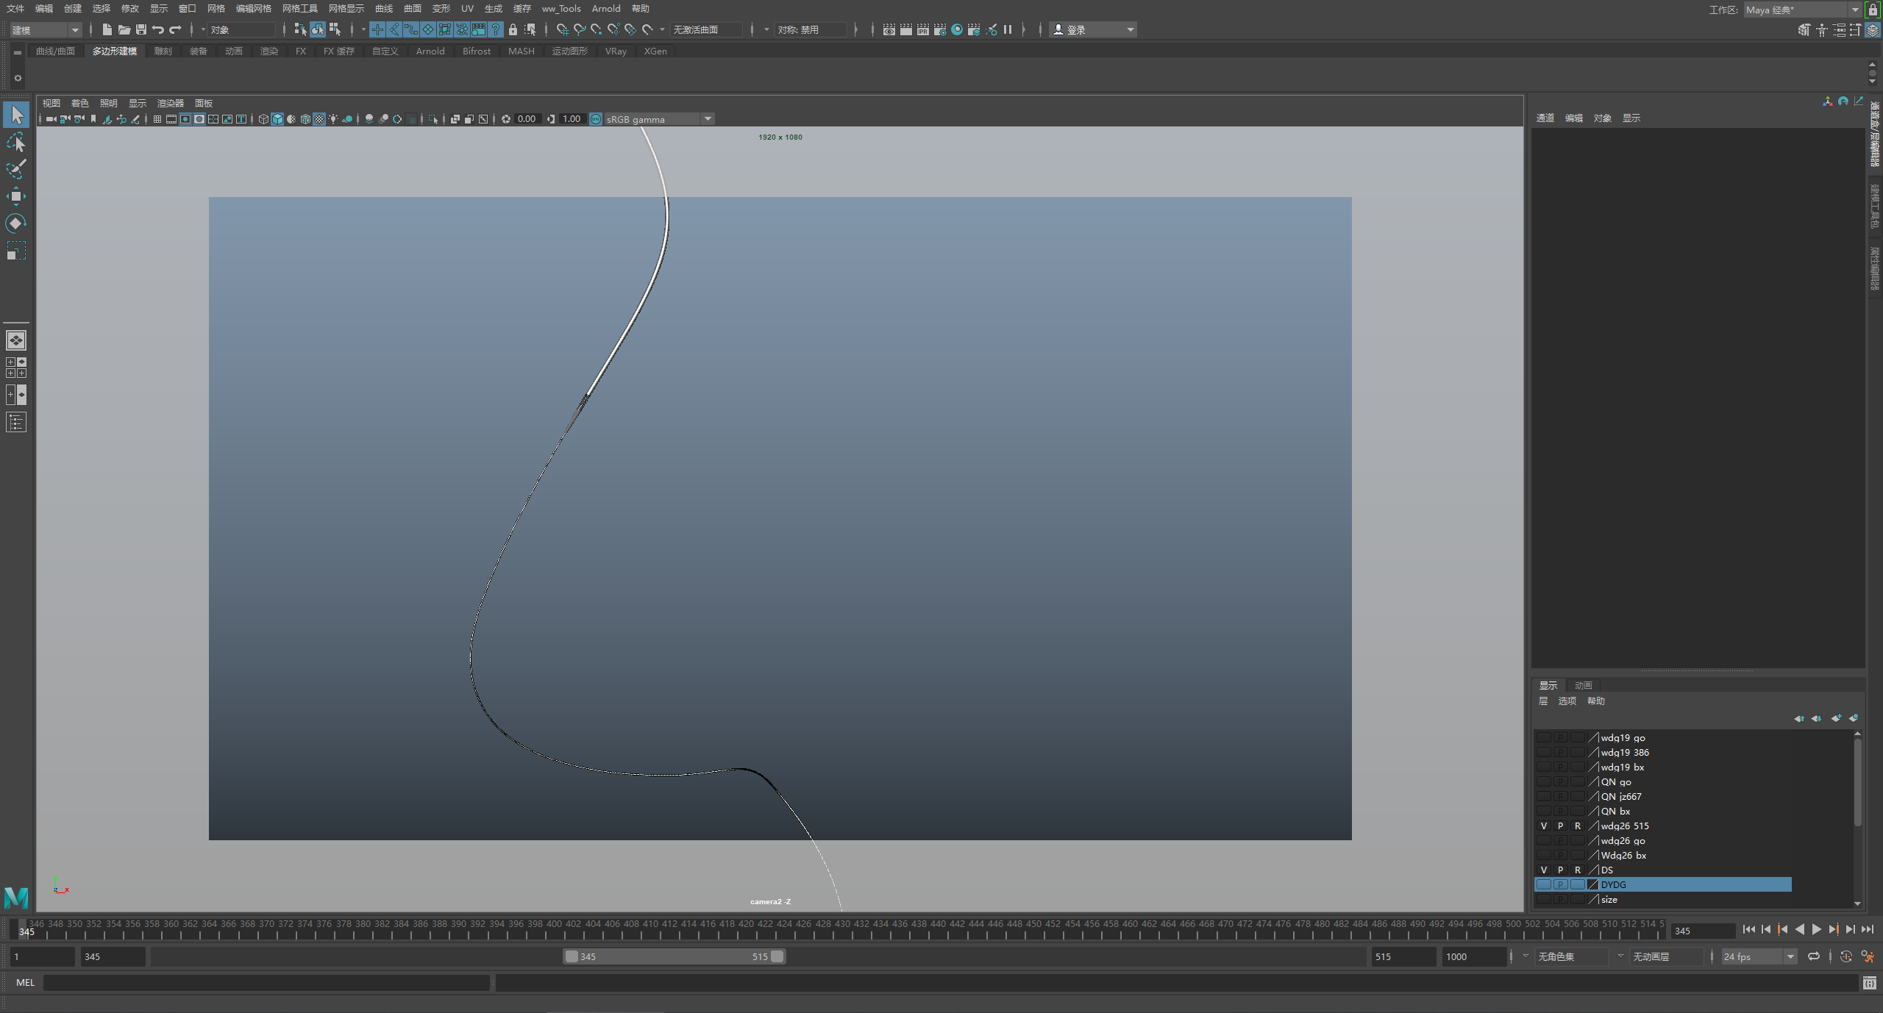
Task: Toggle visibility V box of wdg26 515 layer
Action: point(1544,826)
